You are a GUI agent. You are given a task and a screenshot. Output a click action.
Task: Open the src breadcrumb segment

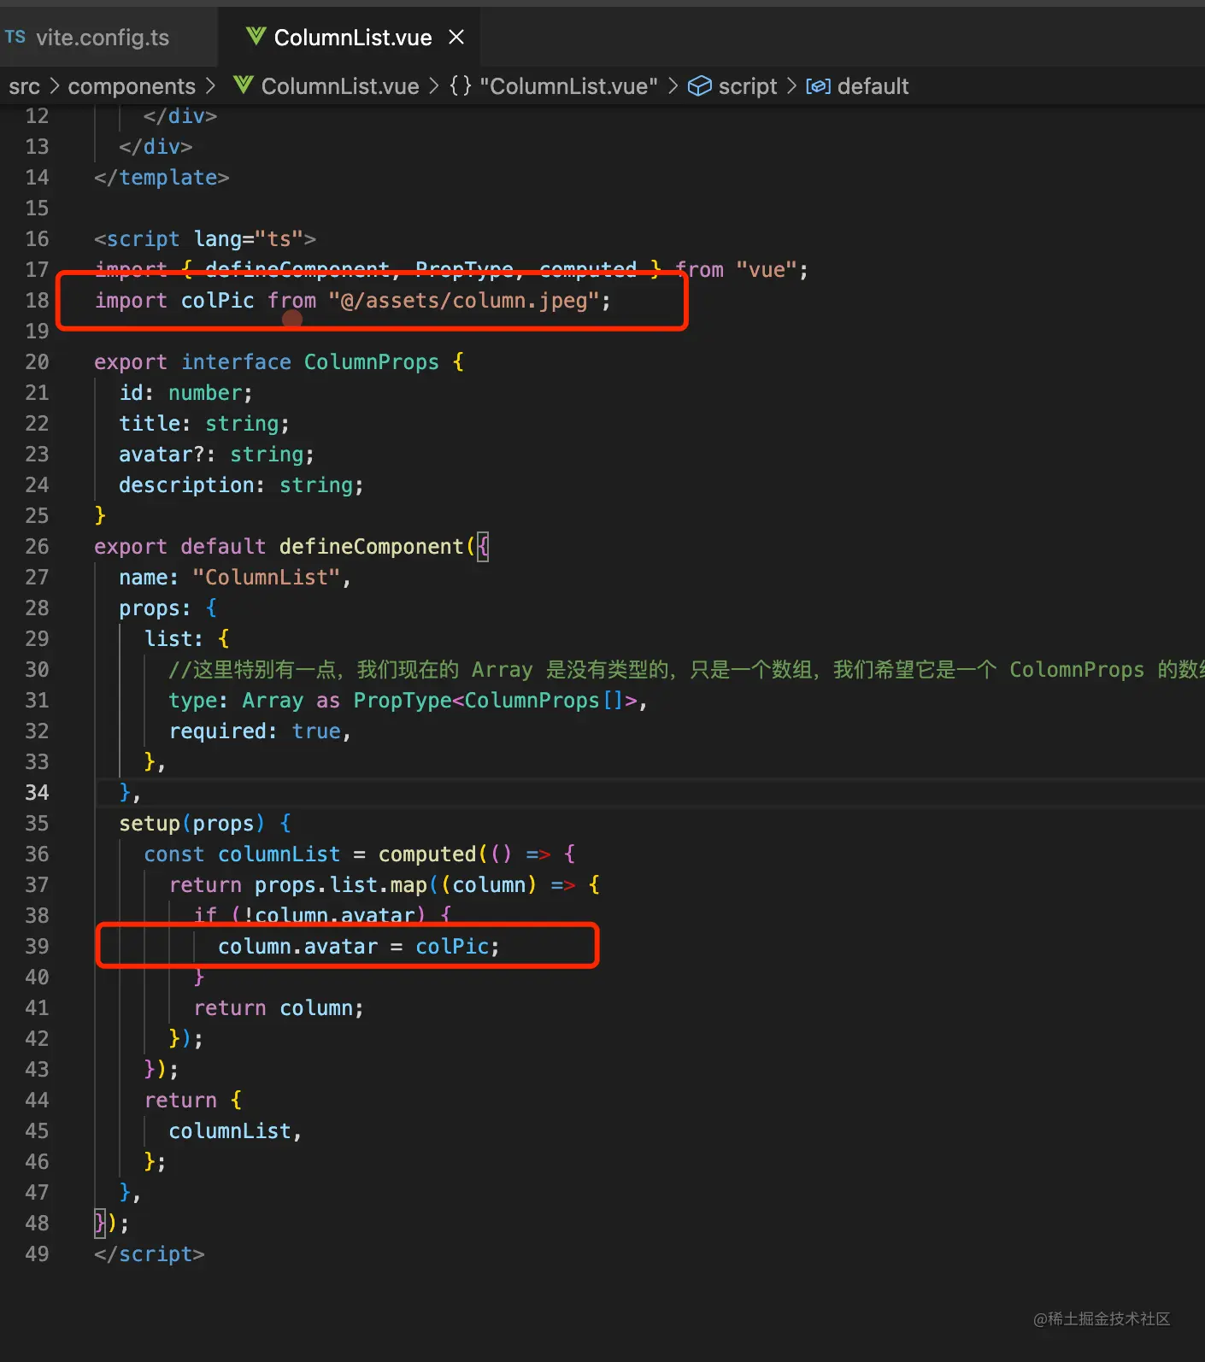tap(24, 86)
